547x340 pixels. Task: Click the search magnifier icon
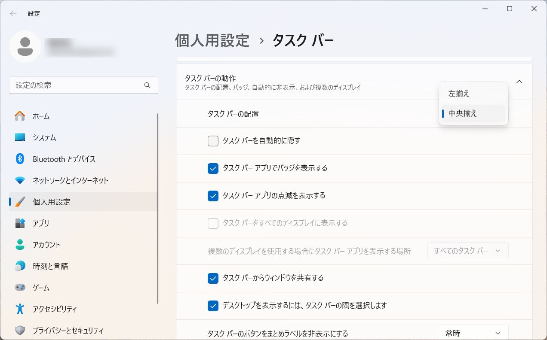[x=148, y=85]
